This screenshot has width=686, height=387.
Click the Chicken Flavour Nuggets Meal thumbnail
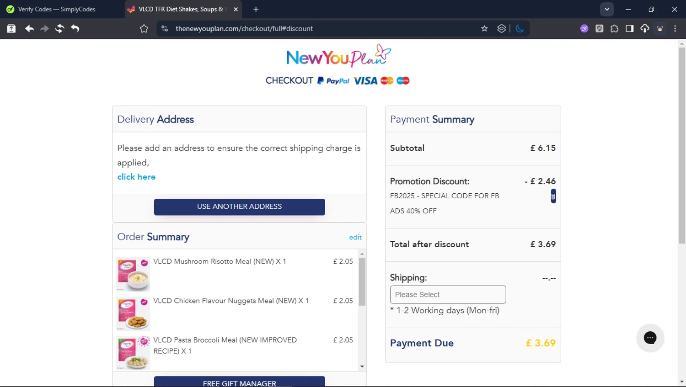pyautogui.click(x=133, y=313)
